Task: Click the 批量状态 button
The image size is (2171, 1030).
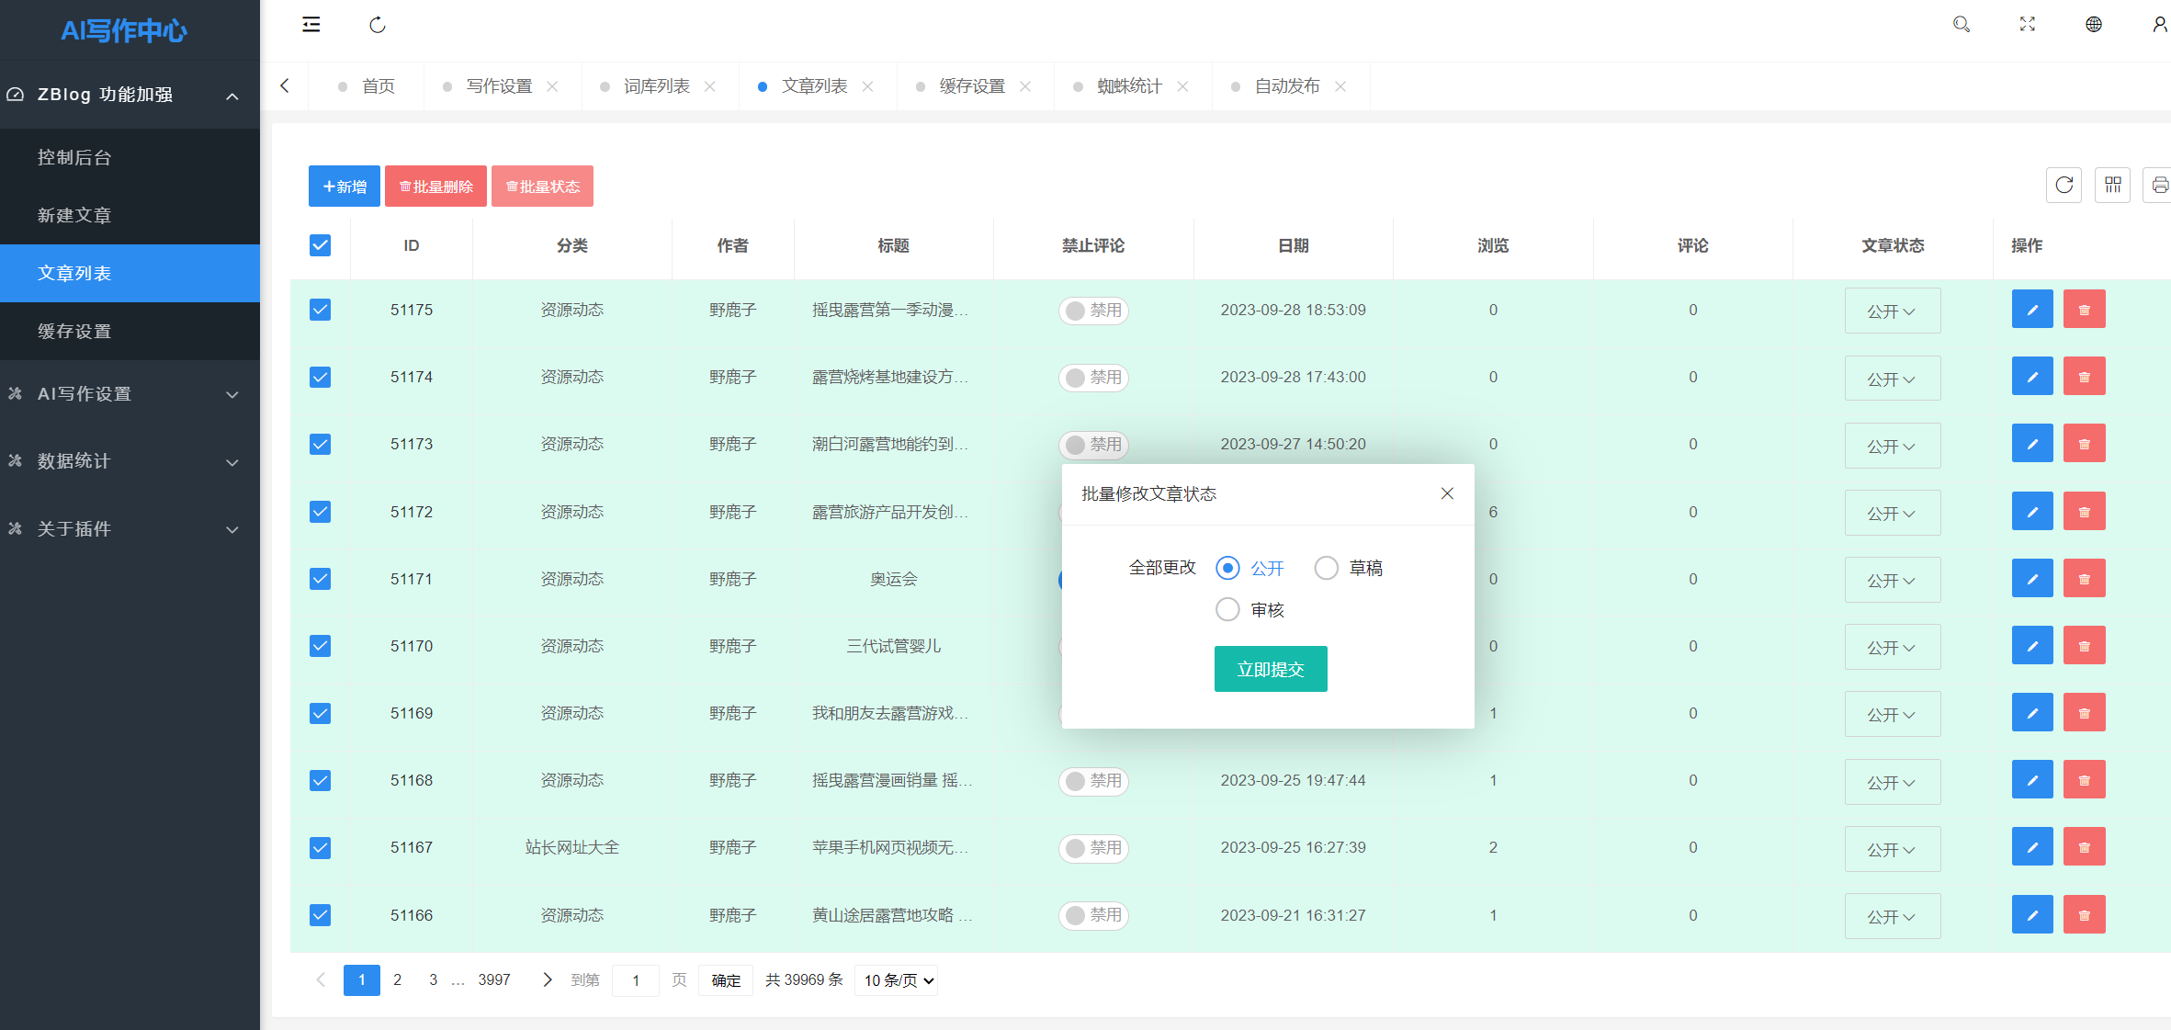Action: tap(542, 187)
